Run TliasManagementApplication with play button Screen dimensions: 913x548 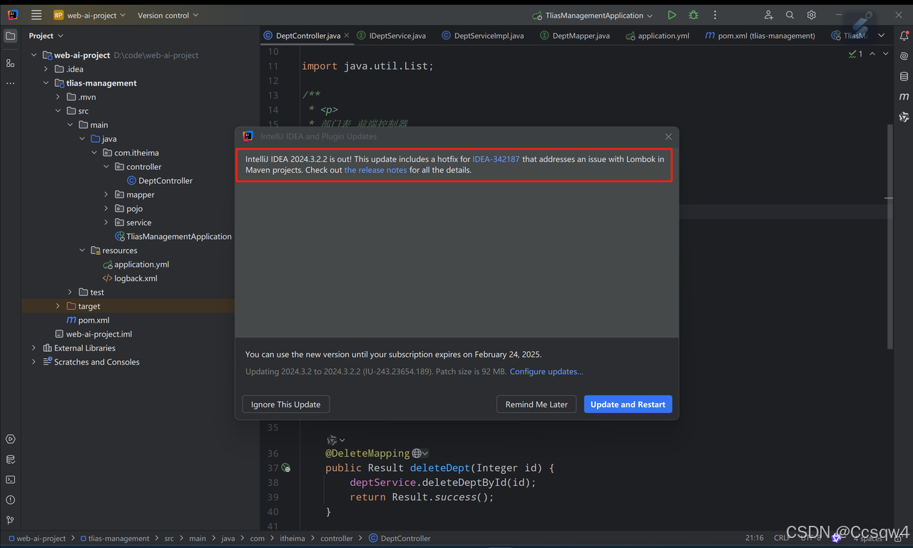point(672,15)
